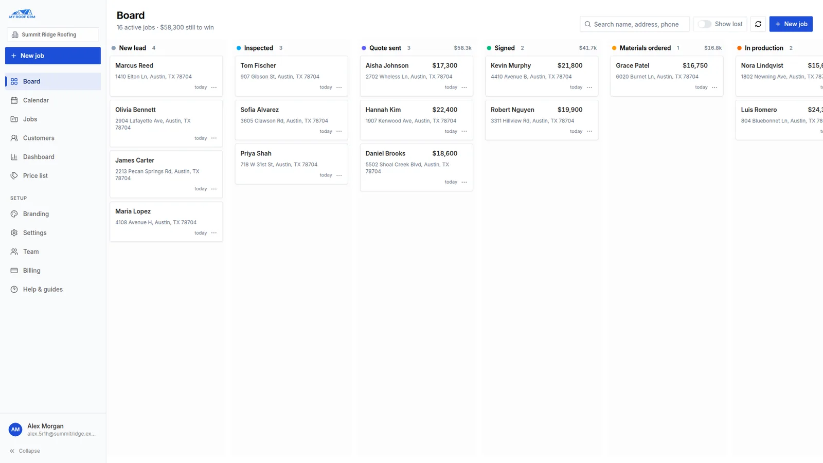Open more options on Daniel Brooks card
The width and height of the screenshot is (823, 463).
(x=464, y=182)
